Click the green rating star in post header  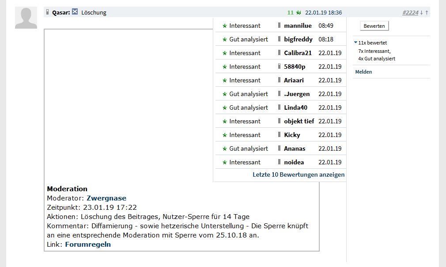(298, 13)
